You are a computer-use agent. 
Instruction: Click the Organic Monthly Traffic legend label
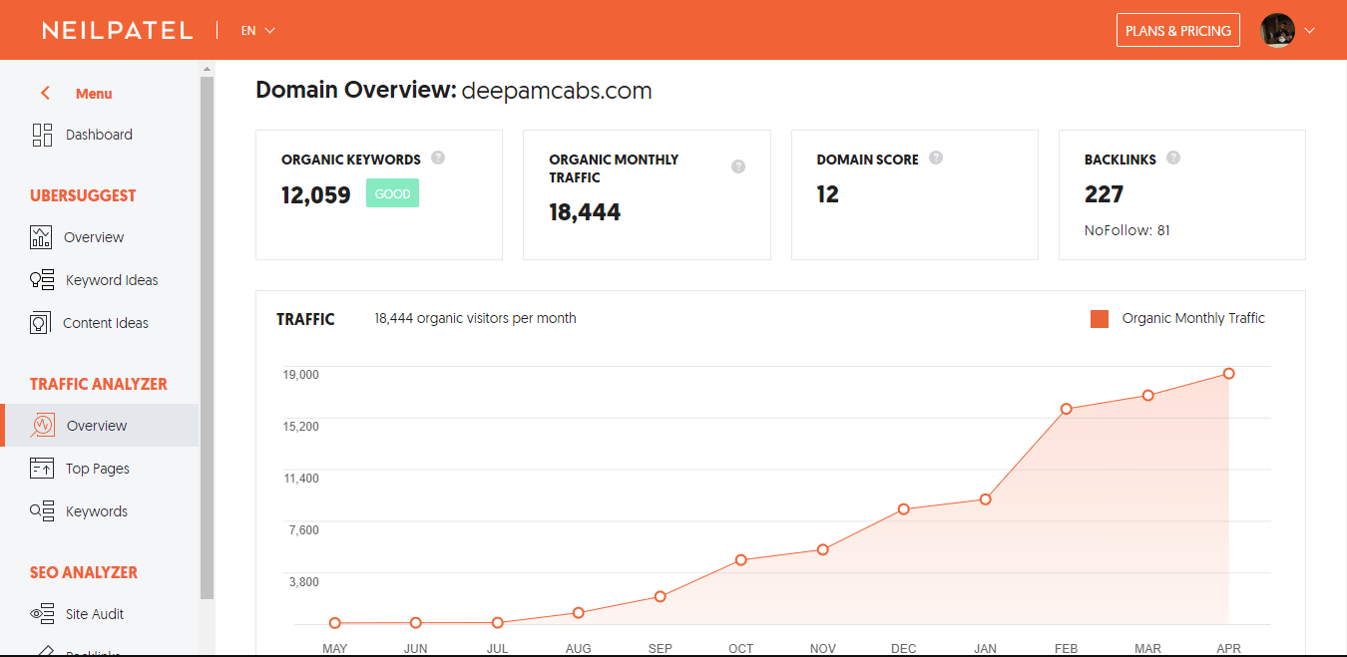(x=1193, y=318)
